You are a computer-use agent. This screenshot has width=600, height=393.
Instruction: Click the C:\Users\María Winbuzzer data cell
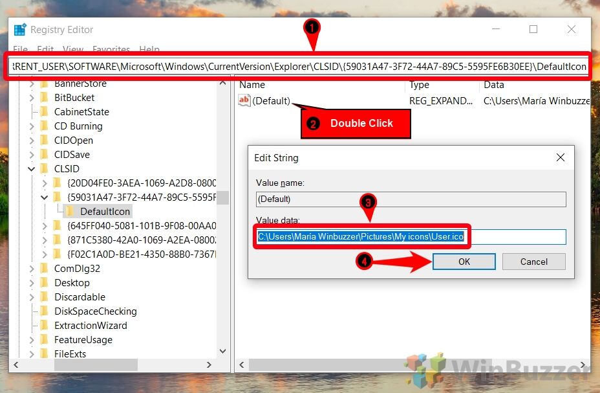click(x=537, y=101)
